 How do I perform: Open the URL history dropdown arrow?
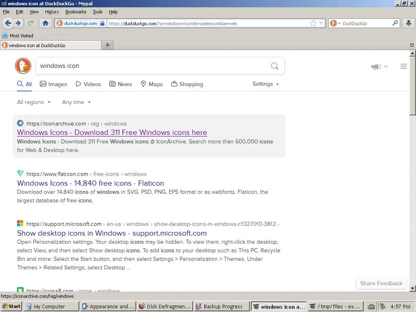click(x=321, y=23)
